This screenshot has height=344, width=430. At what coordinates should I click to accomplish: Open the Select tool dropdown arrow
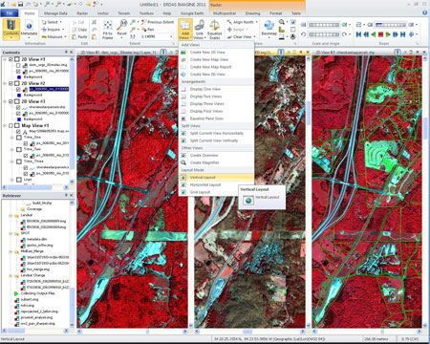point(61,22)
